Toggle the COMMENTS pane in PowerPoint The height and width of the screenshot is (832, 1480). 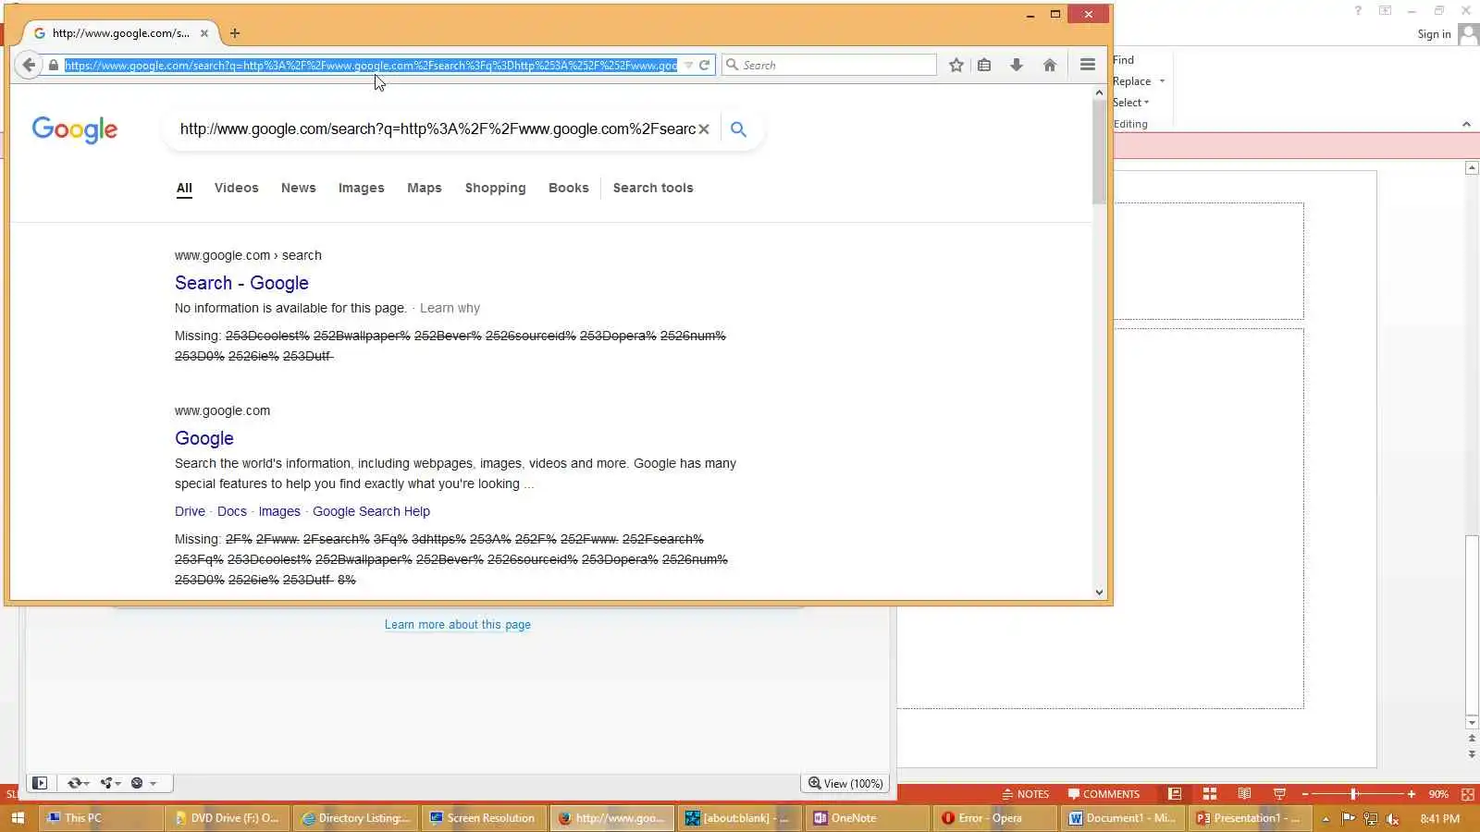tap(1104, 794)
